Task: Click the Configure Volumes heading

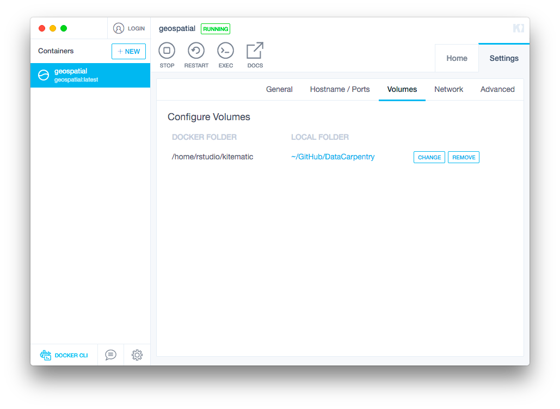Action: [209, 117]
